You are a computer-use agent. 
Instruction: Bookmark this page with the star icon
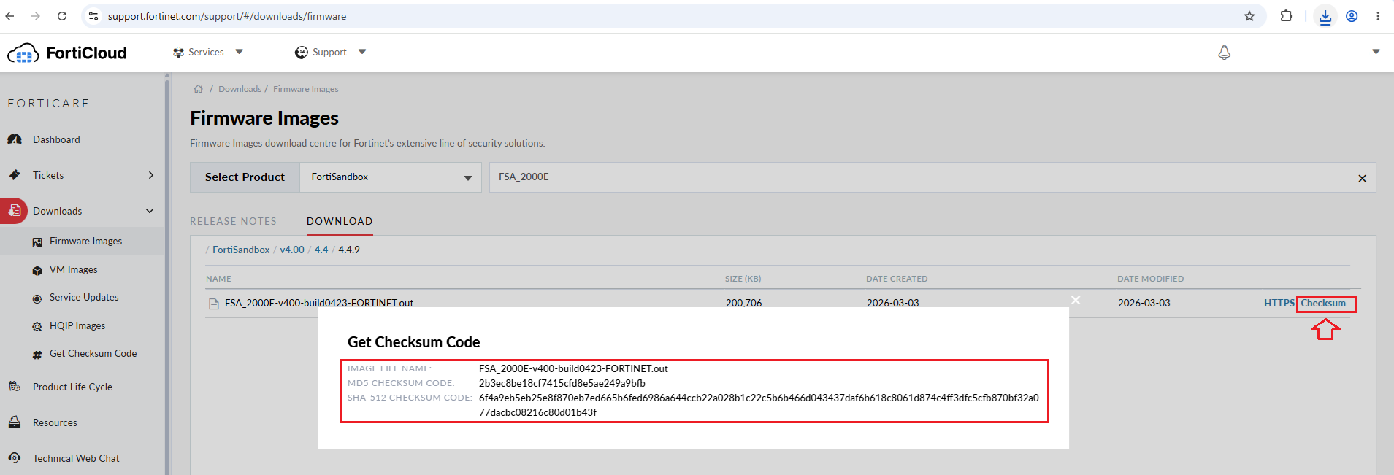1249,16
